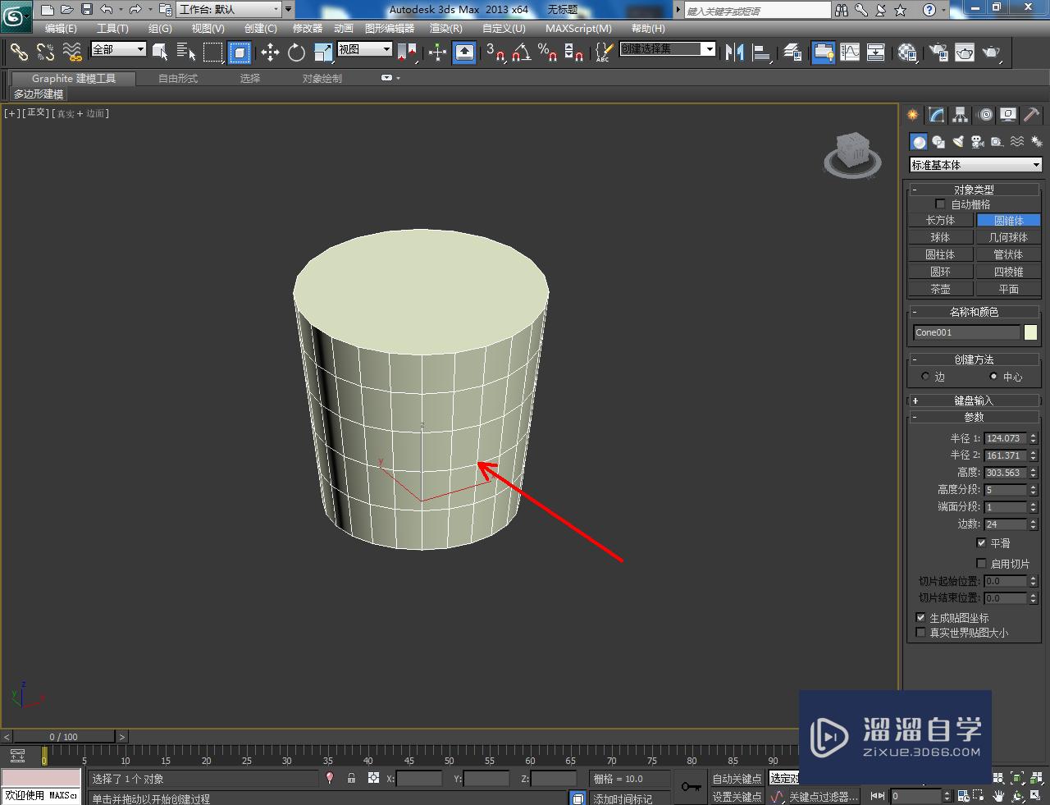The width and height of the screenshot is (1050, 805).
Task: Open the 全部 selection filter dropdown
Action: tap(118, 49)
